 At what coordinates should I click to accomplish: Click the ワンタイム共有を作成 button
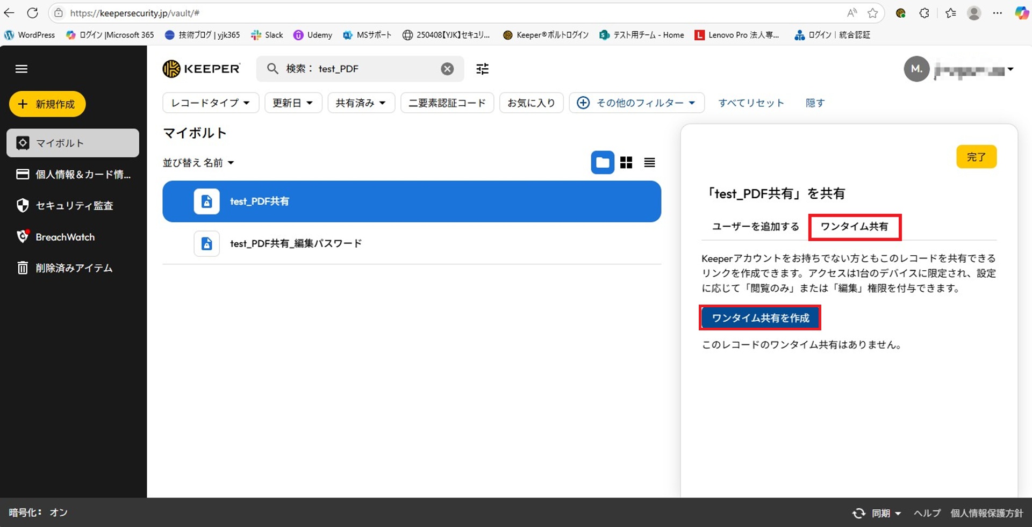(x=760, y=318)
